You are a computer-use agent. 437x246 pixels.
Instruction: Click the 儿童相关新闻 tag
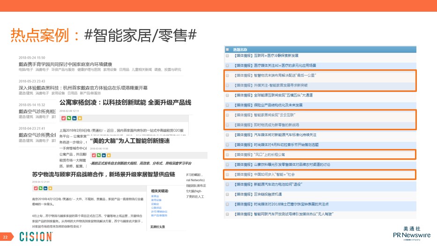point(141,70)
